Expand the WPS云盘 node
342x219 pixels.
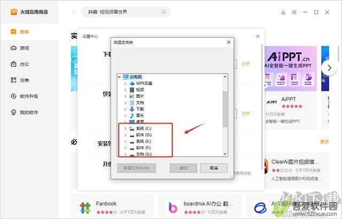pyautogui.click(x=125, y=83)
